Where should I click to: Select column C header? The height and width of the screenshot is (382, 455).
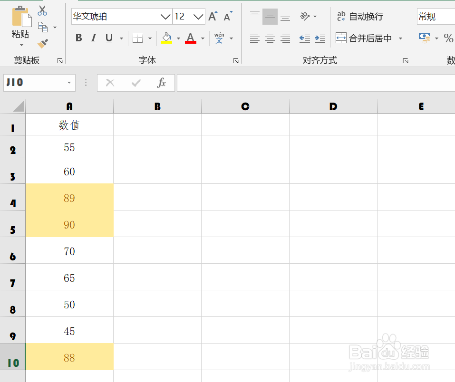[245, 106]
